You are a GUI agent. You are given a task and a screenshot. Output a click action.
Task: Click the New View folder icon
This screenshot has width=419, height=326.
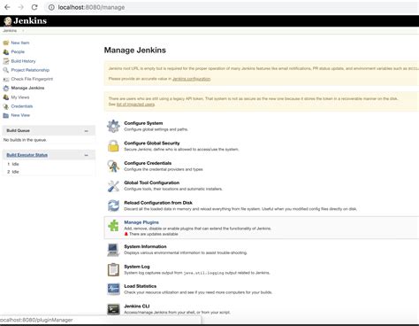point(6,115)
